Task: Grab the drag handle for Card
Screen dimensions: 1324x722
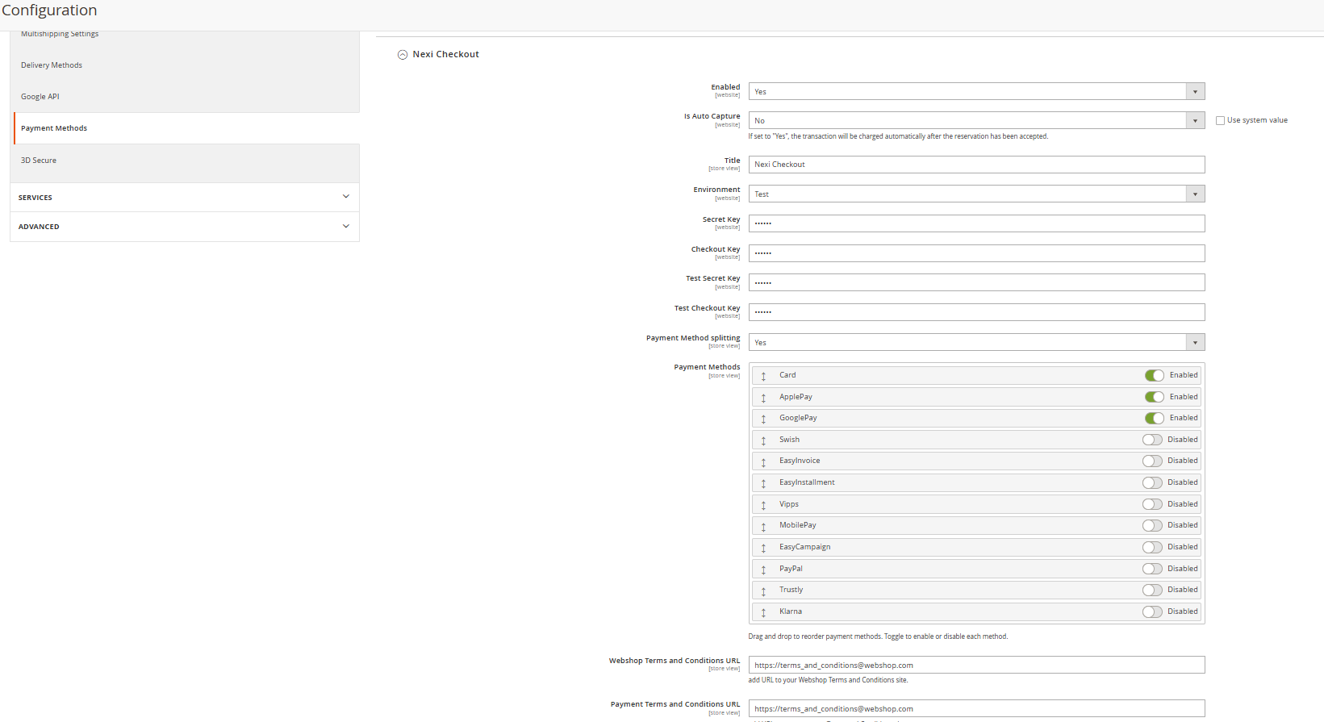Action: pos(763,376)
